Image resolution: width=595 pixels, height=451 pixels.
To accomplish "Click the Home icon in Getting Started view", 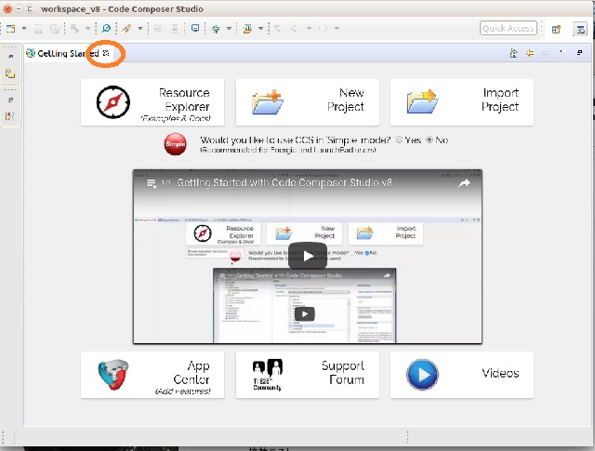I will tap(513, 53).
